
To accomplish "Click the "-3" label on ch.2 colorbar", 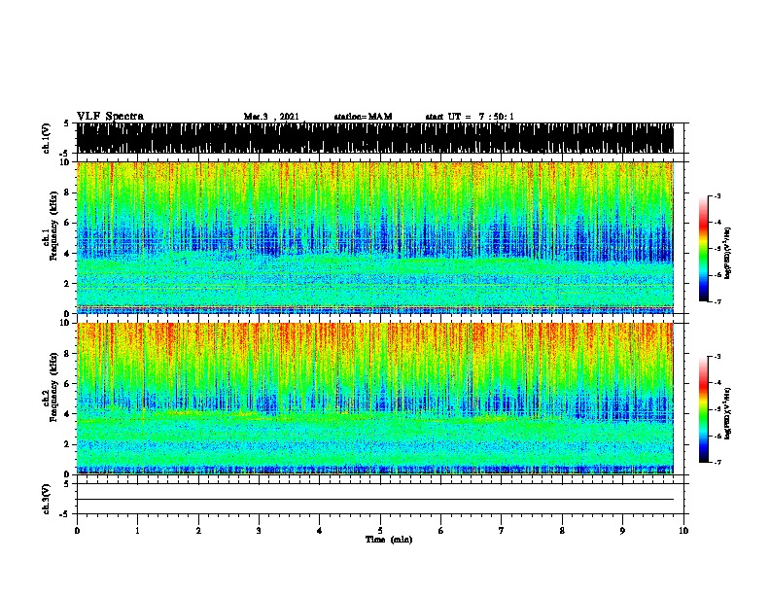I will pyautogui.click(x=717, y=357).
